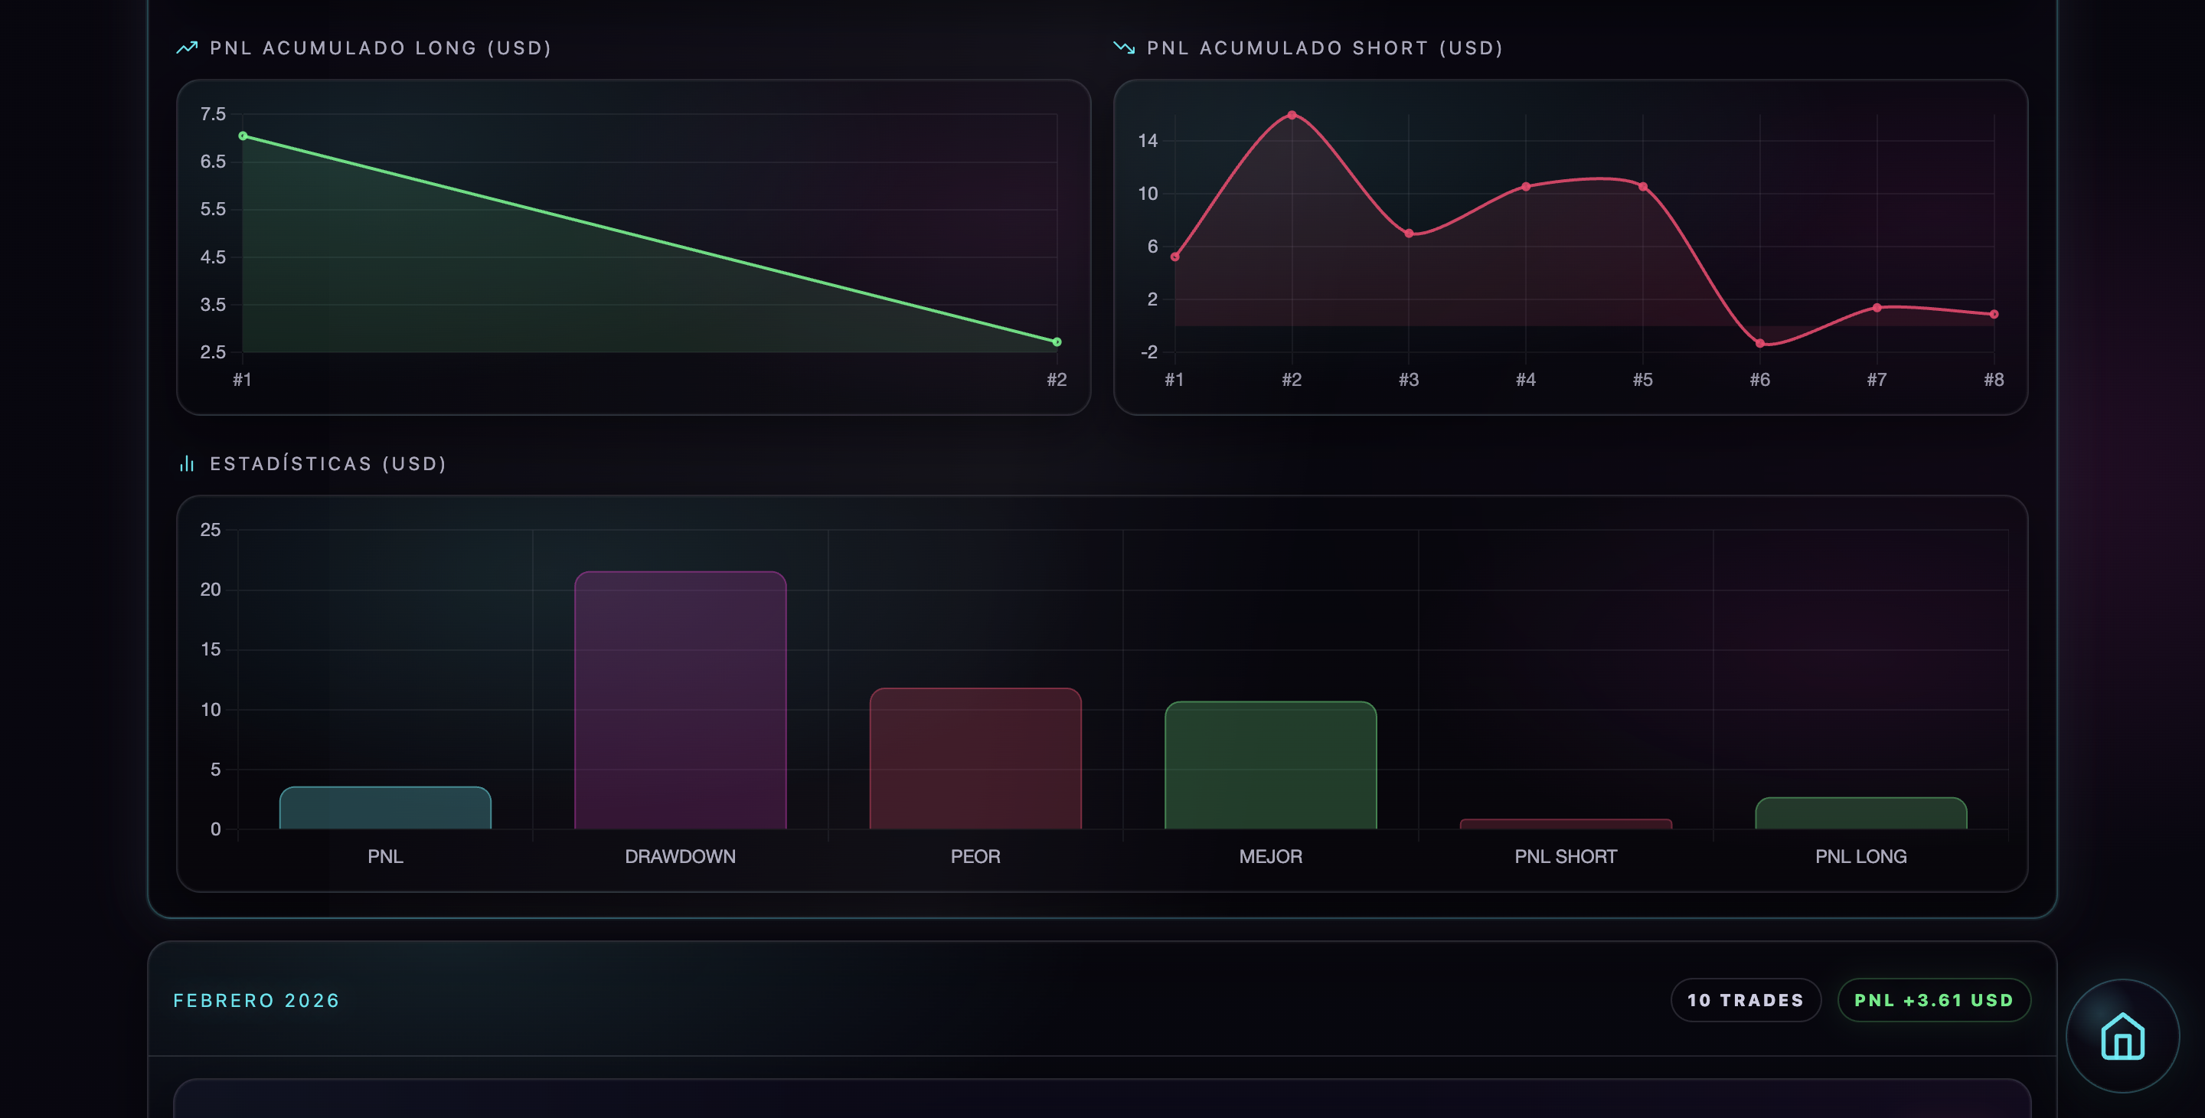Click the MEJOR green bar

pos(1270,765)
